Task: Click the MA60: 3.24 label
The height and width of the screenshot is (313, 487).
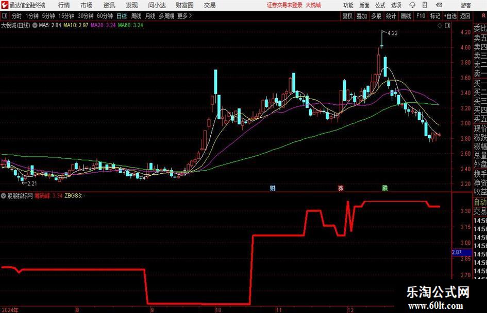Action: point(130,25)
